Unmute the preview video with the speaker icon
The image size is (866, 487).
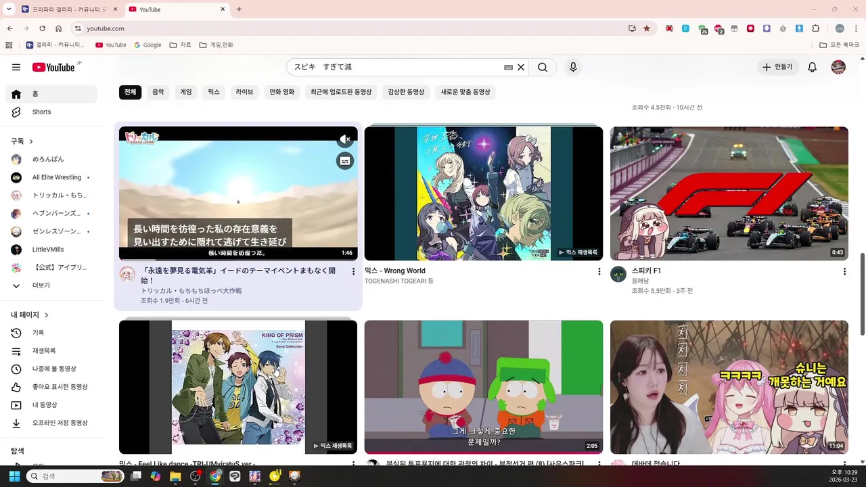click(345, 139)
